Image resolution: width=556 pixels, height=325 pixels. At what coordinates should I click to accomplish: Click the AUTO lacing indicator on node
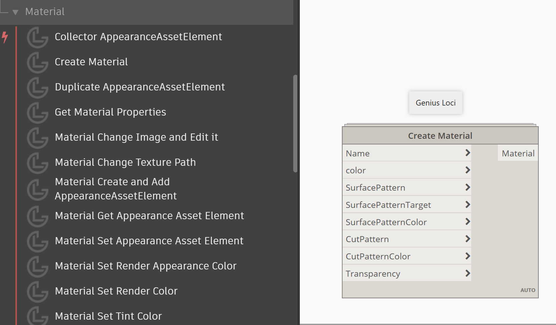pyautogui.click(x=527, y=290)
